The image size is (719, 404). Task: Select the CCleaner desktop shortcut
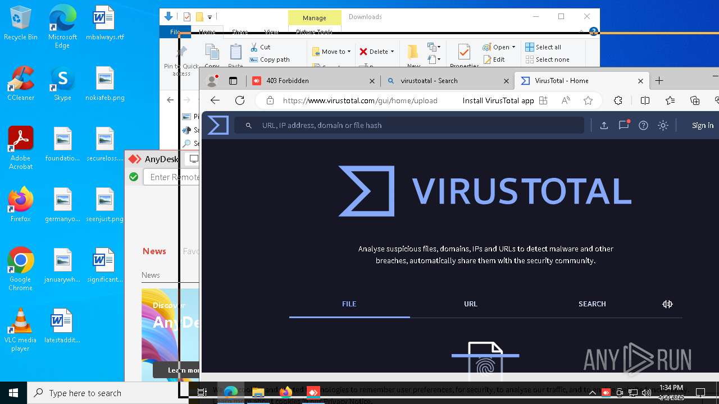click(x=21, y=84)
